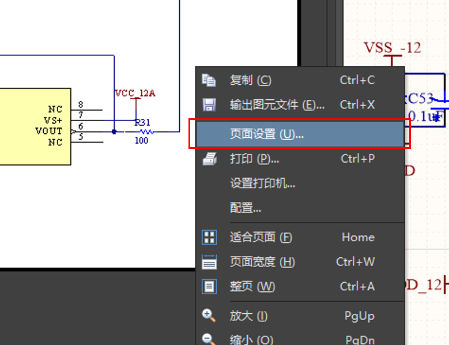Select 放大 (I) zoom in entry
Screen dimensions: 449x345
300,316
